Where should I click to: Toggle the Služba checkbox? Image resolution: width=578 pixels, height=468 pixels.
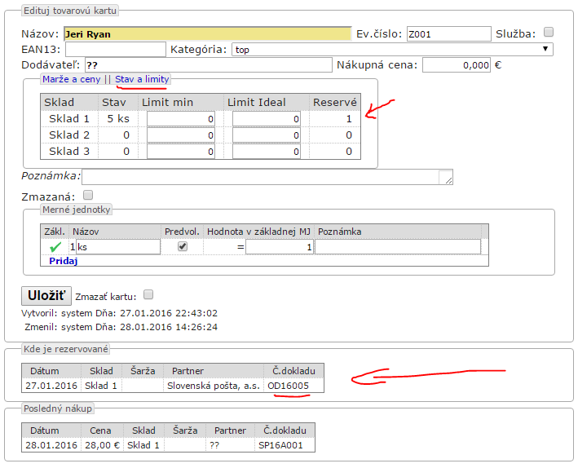coord(549,33)
